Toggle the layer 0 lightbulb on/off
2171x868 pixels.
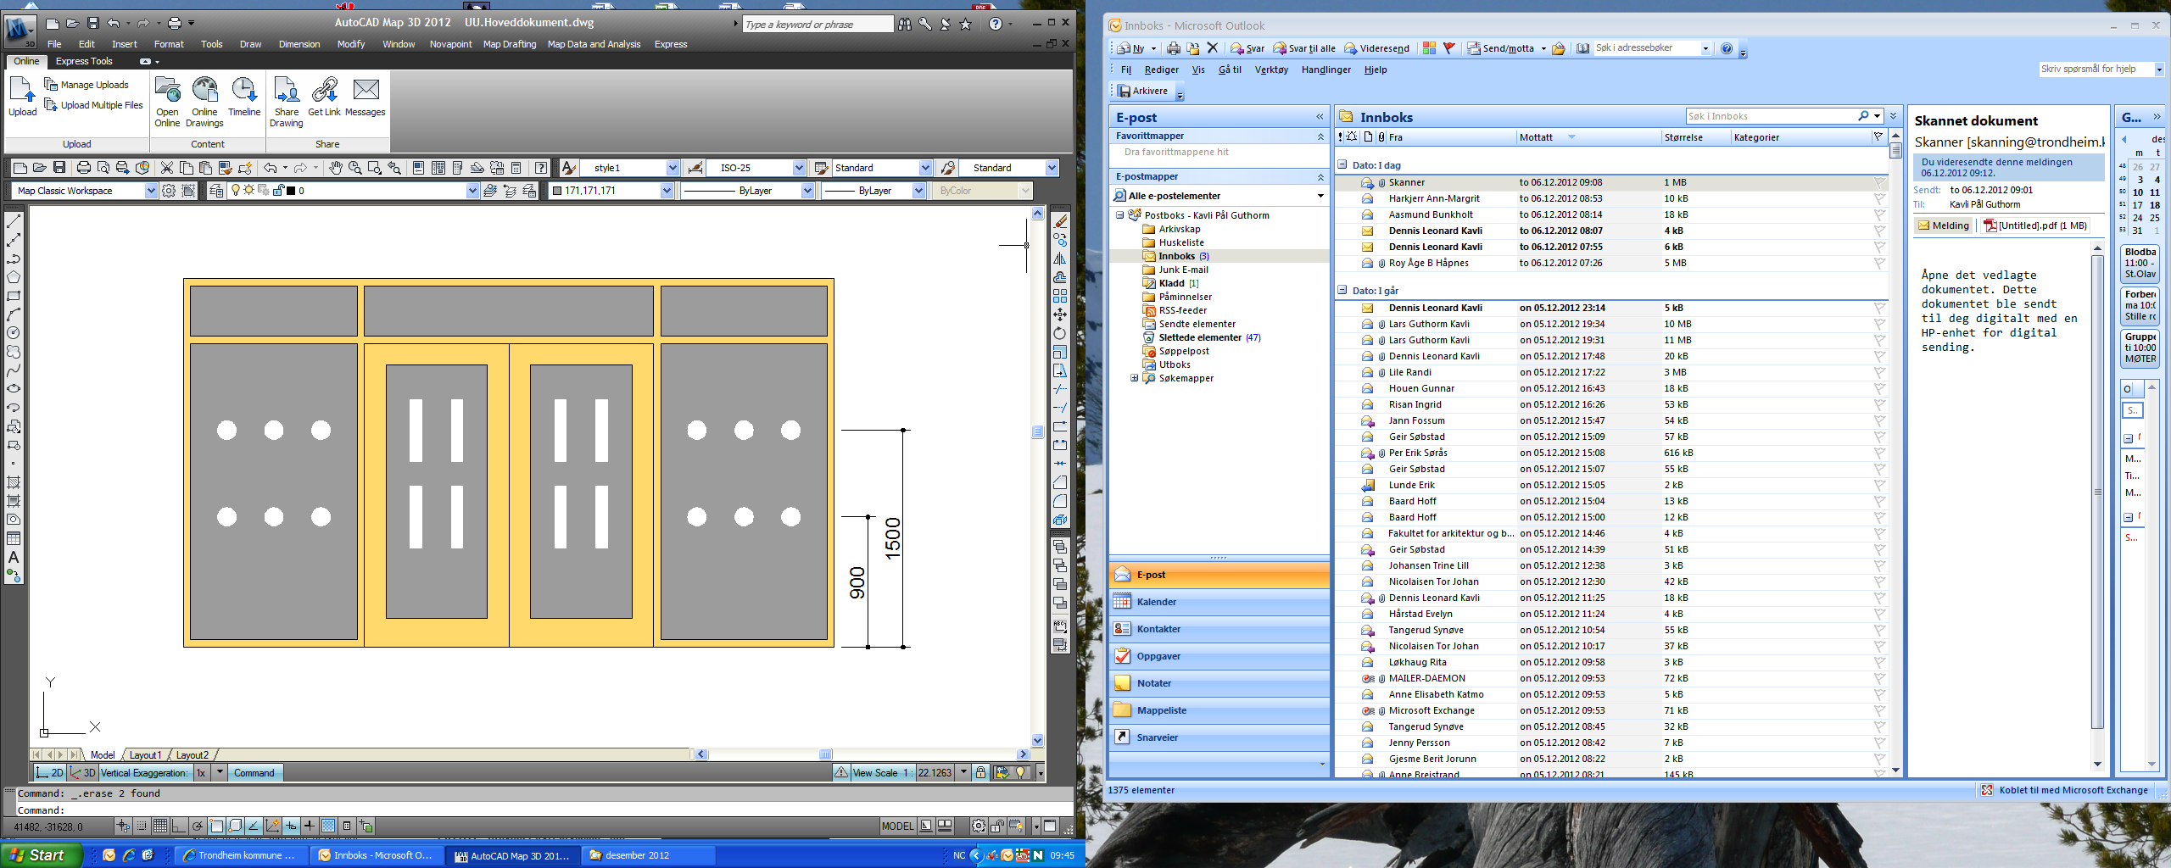tap(236, 191)
